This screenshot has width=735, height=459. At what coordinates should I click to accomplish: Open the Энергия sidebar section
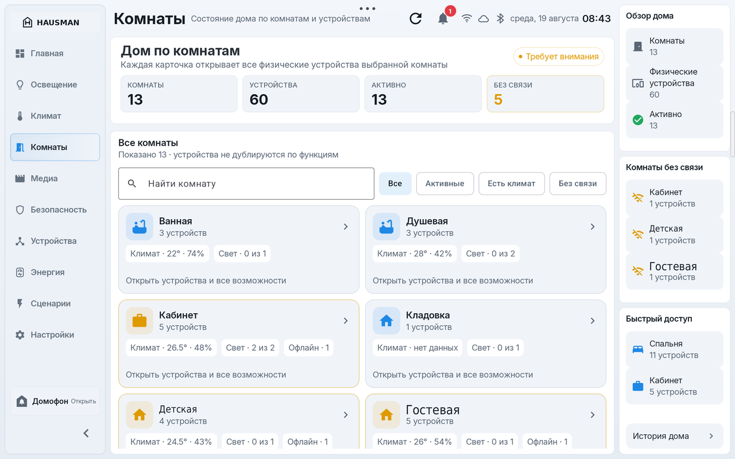coord(55,272)
